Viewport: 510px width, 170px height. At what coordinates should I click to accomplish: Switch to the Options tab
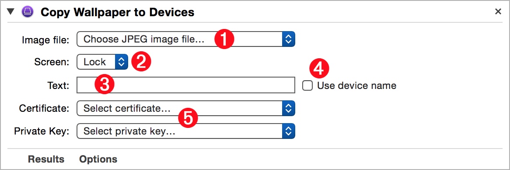(98, 159)
